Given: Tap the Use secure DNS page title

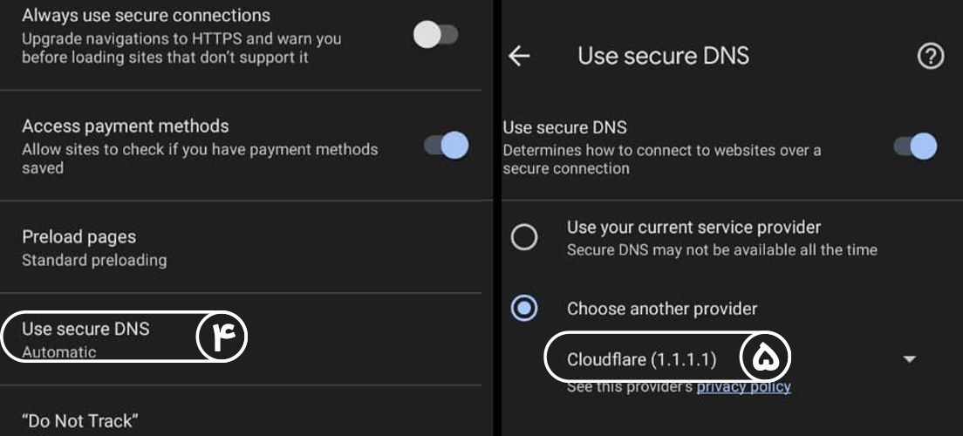Looking at the screenshot, I should (x=663, y=56).
